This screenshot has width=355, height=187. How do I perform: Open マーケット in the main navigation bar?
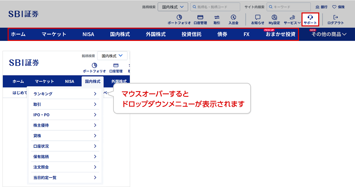pos(54,34)
